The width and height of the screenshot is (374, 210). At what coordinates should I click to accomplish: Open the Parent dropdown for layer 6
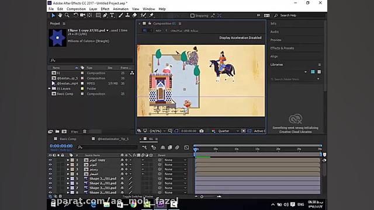click(x=175, y=183)
